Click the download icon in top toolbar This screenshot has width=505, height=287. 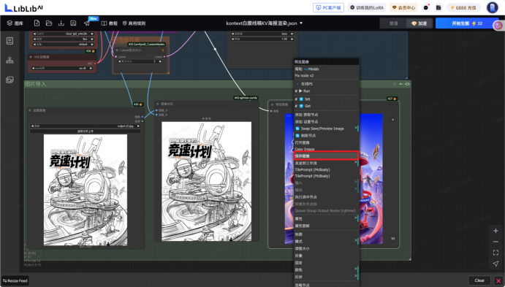coord(61,23)
